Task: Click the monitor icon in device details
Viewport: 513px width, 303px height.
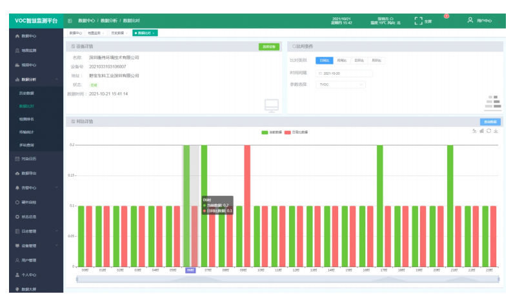Action: point(272,106)
